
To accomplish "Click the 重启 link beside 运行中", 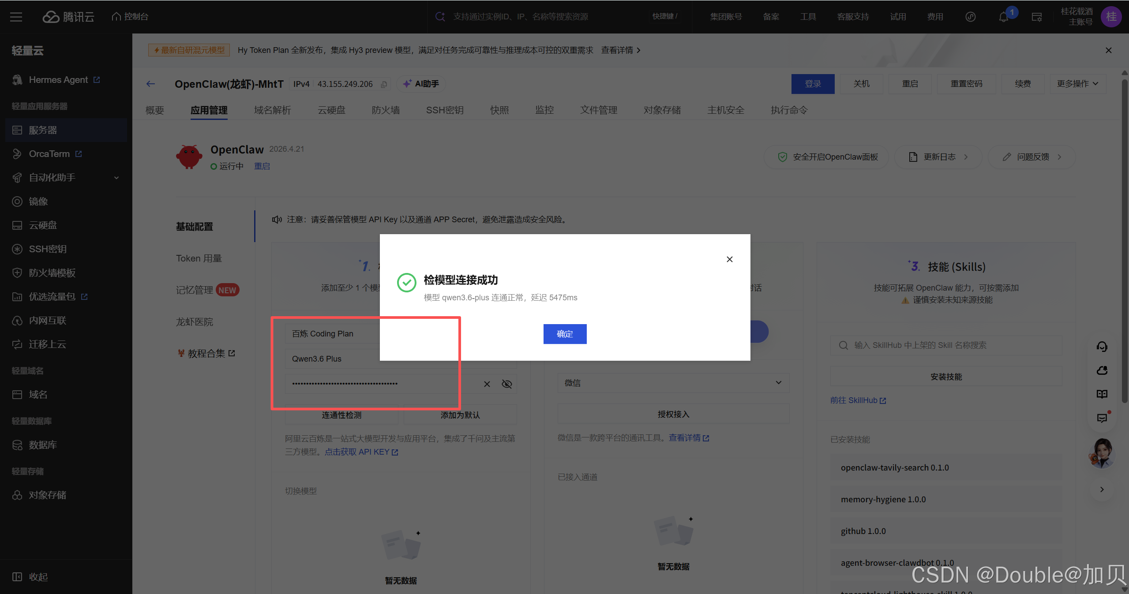I will pyautogui.click(x=262, y=166).
